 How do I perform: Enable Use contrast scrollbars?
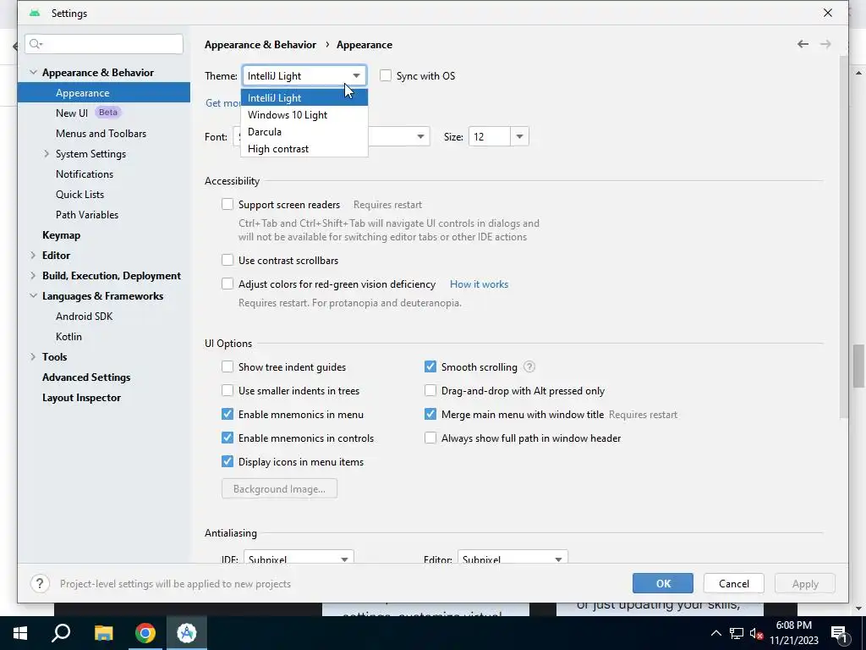227,261
